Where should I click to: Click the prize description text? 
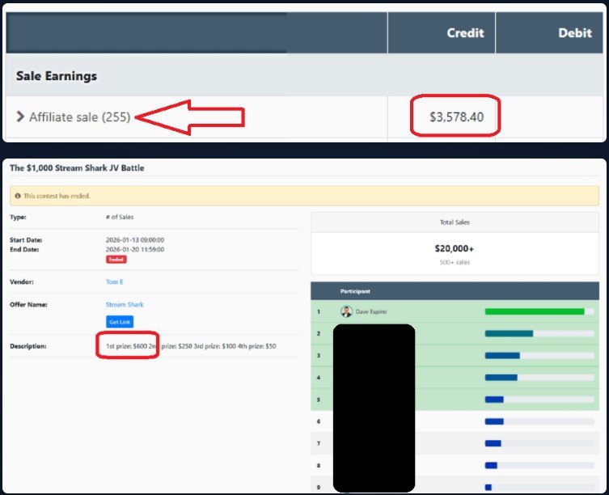pyautogui.click(x=191, y=346)
